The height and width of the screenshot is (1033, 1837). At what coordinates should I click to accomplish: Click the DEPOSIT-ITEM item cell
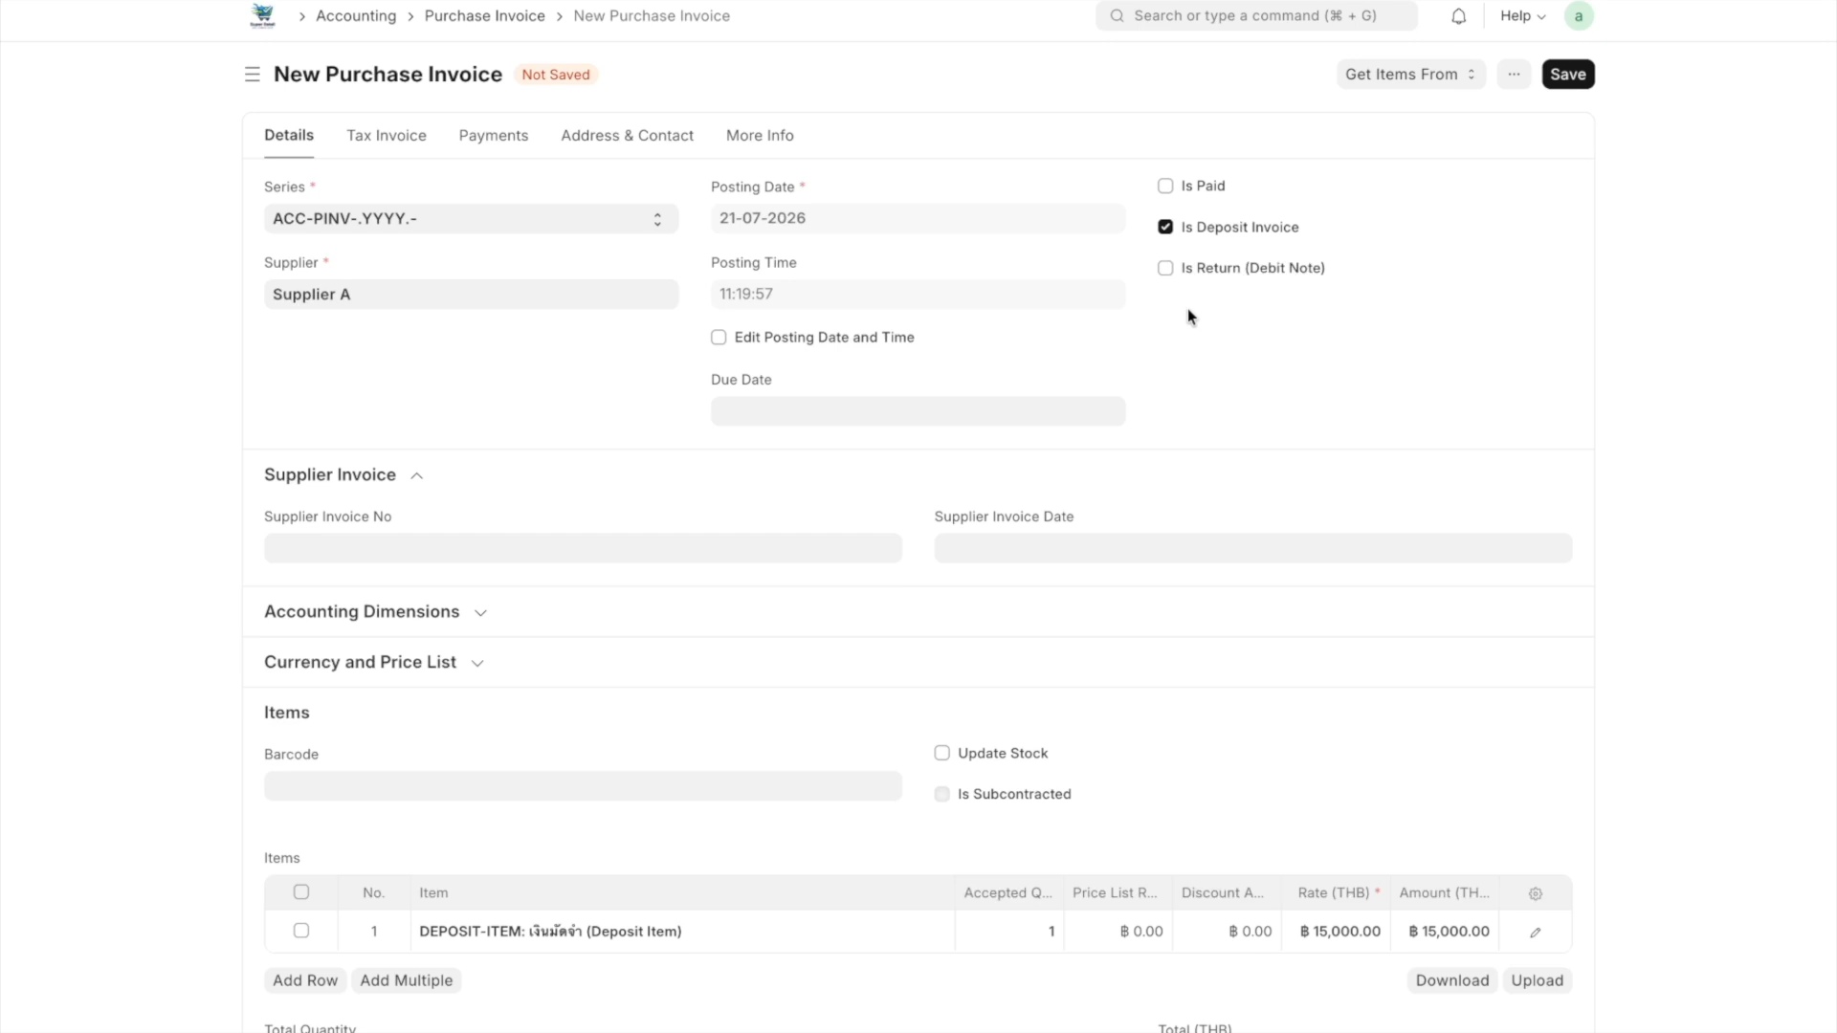[682, 932]
